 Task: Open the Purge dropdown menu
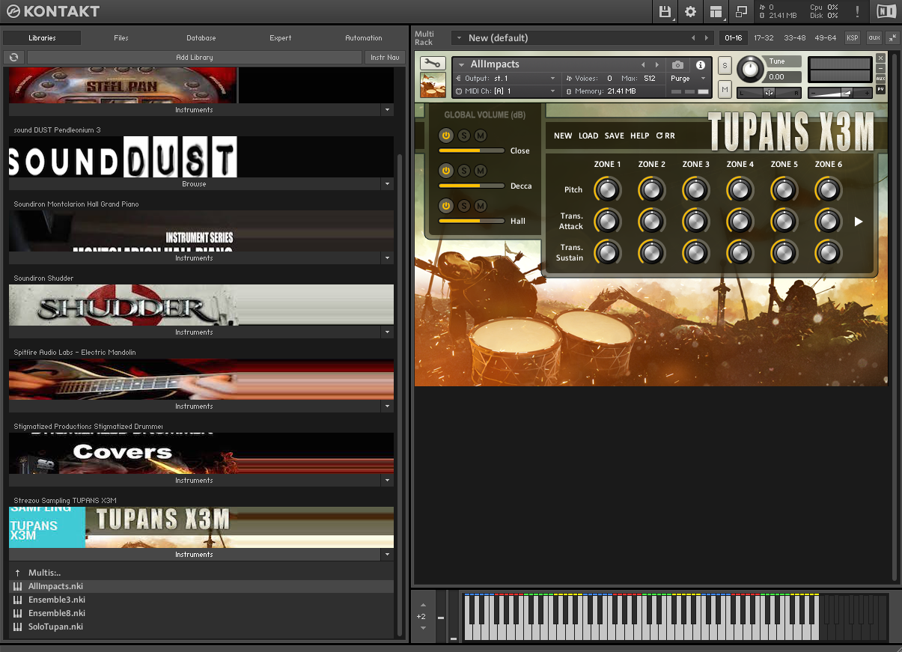687,79
